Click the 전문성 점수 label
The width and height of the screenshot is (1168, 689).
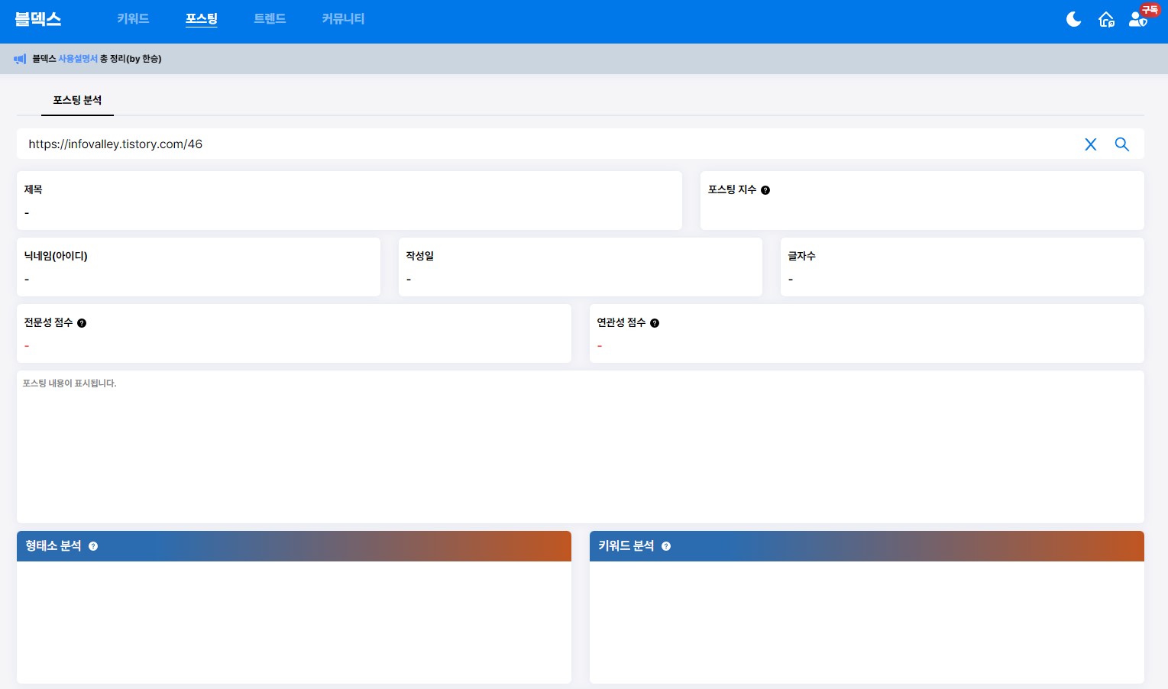point(48,322)
